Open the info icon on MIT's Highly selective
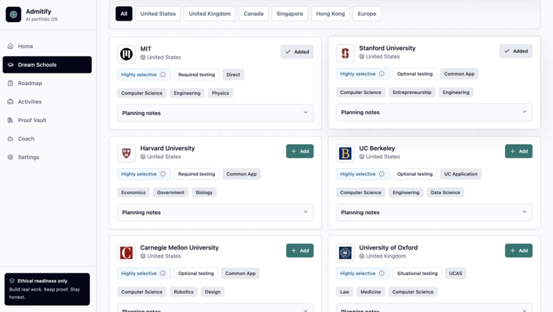This screenshot has height=312, width=553. pos(163,75)
